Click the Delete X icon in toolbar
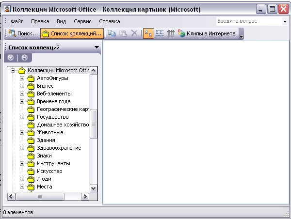 (134, 33)
